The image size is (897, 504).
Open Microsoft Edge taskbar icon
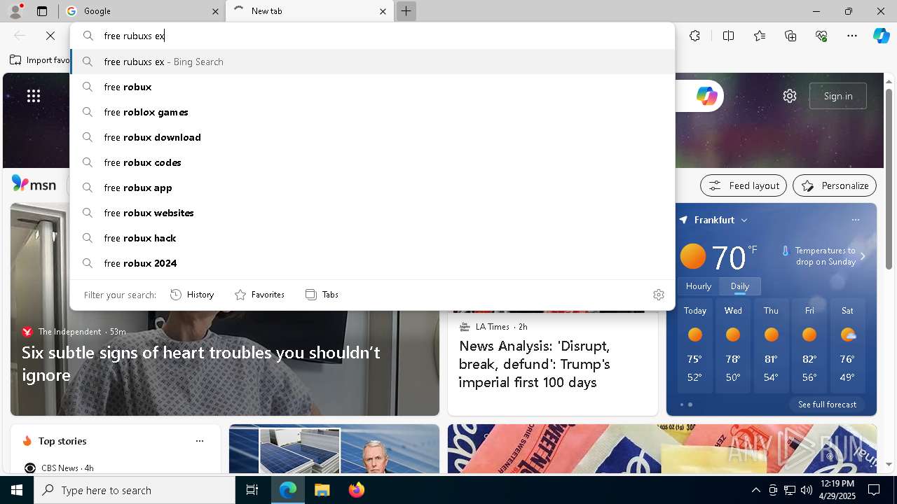click(288, 490)
